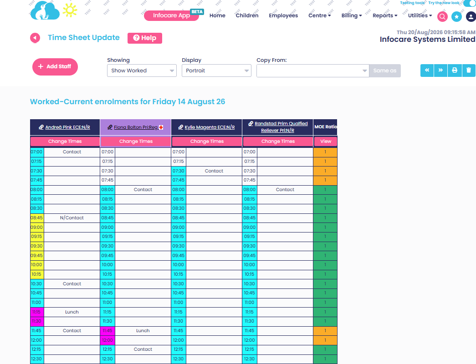This screenshot has height=364, width=476.
Task: Click the first aid icon on Fiona Bolton
Action: pos(161,127)
